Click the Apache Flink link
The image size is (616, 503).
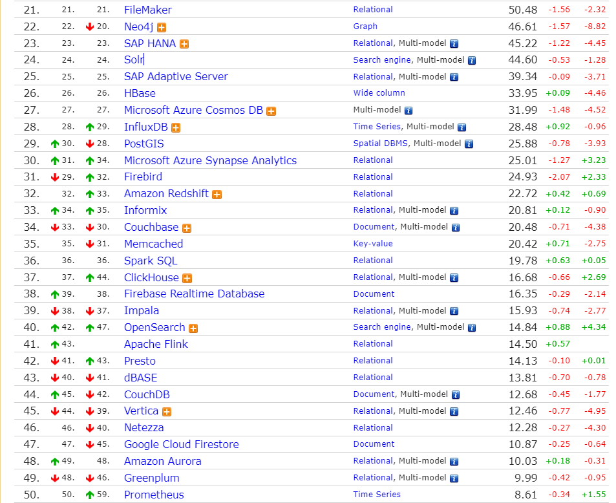(156, 344)
